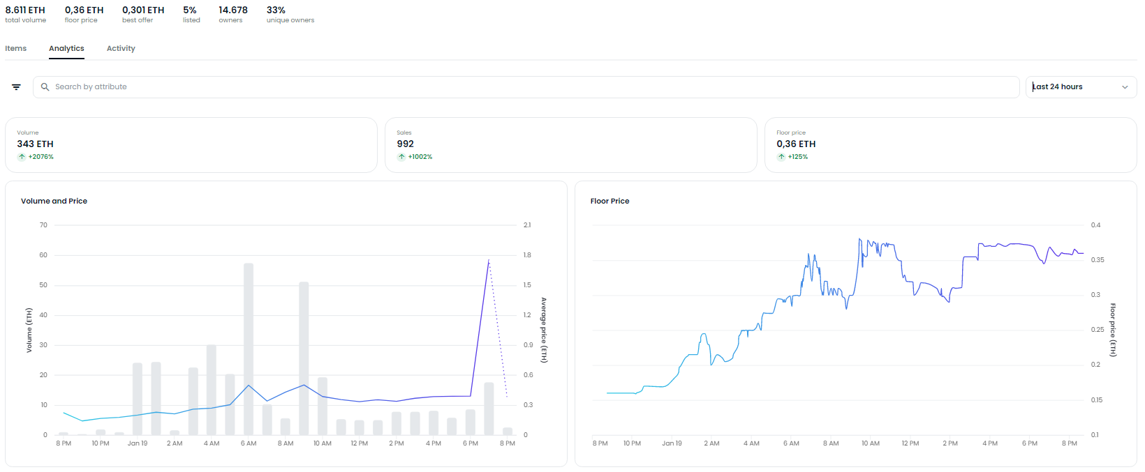Click the tallest volume bar at 6 AM
This screenshot has width=1145, height=472.
point(249,349)
